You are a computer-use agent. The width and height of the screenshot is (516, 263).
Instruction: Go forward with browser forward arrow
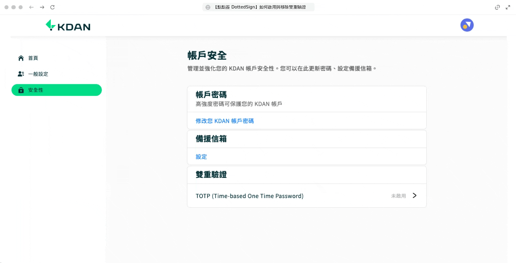[x=42, y=7]
